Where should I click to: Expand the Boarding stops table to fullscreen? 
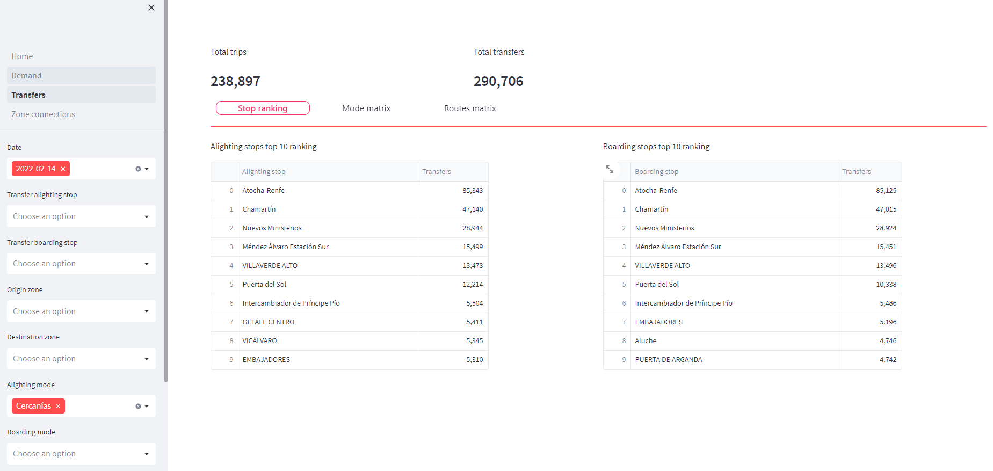pos(610,170)
